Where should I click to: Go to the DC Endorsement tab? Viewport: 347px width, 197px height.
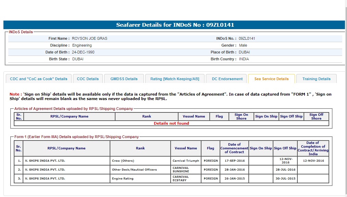pos(227,79)
